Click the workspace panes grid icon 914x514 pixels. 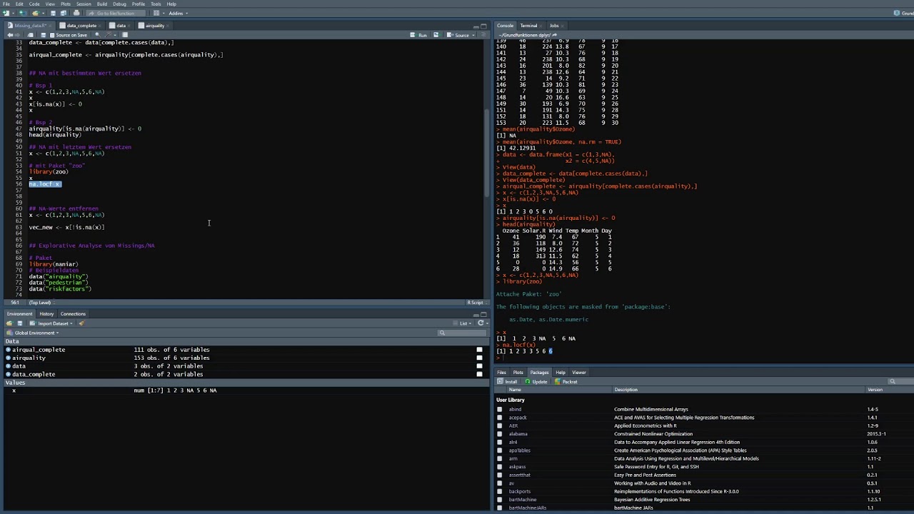click(x=156, y=13)
